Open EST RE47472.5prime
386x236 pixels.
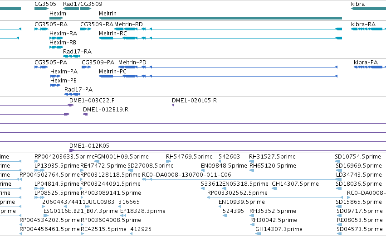103,166
